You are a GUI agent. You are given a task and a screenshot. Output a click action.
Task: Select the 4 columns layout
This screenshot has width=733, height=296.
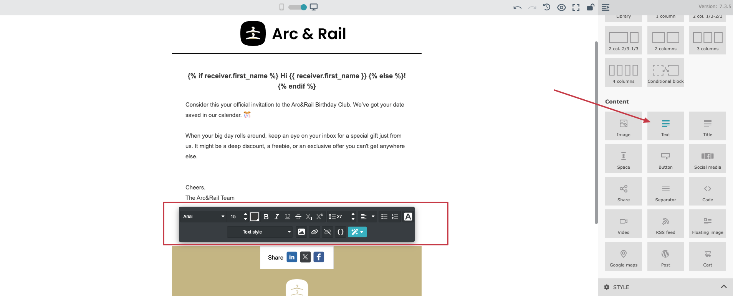pyautogui.click(x=624, y=72)
